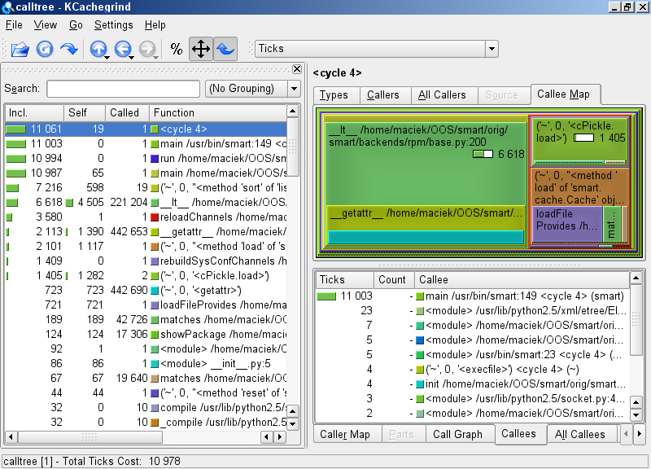Click the Open file folder icon
The width and height of the screenshot is (651, 469).
tap(20, 49)
